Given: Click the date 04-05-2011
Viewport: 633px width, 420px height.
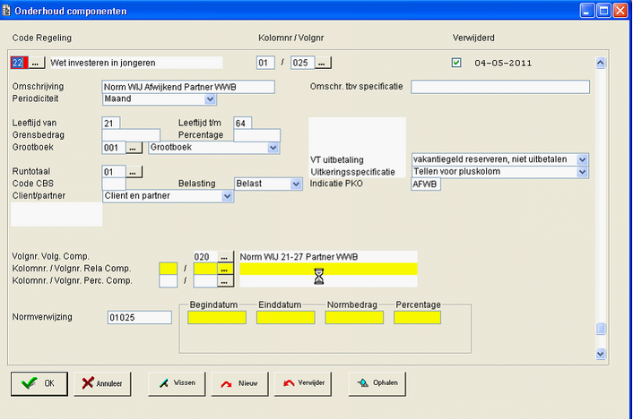Looking at the screenshot, I should pos(503,63).
